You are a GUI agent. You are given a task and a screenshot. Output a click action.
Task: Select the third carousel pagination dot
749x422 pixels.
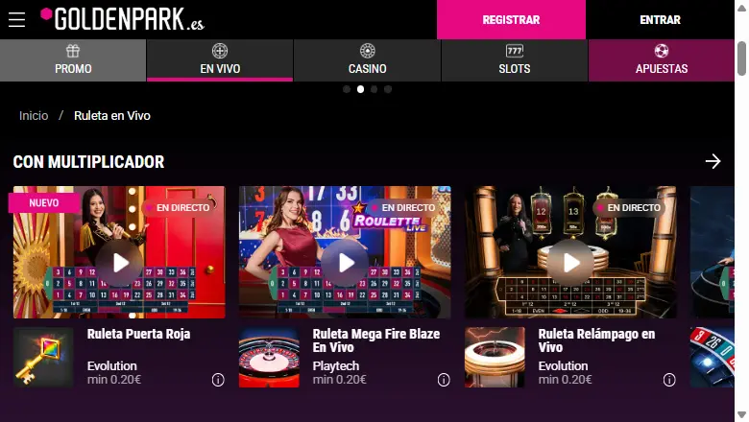click(374, 89)
